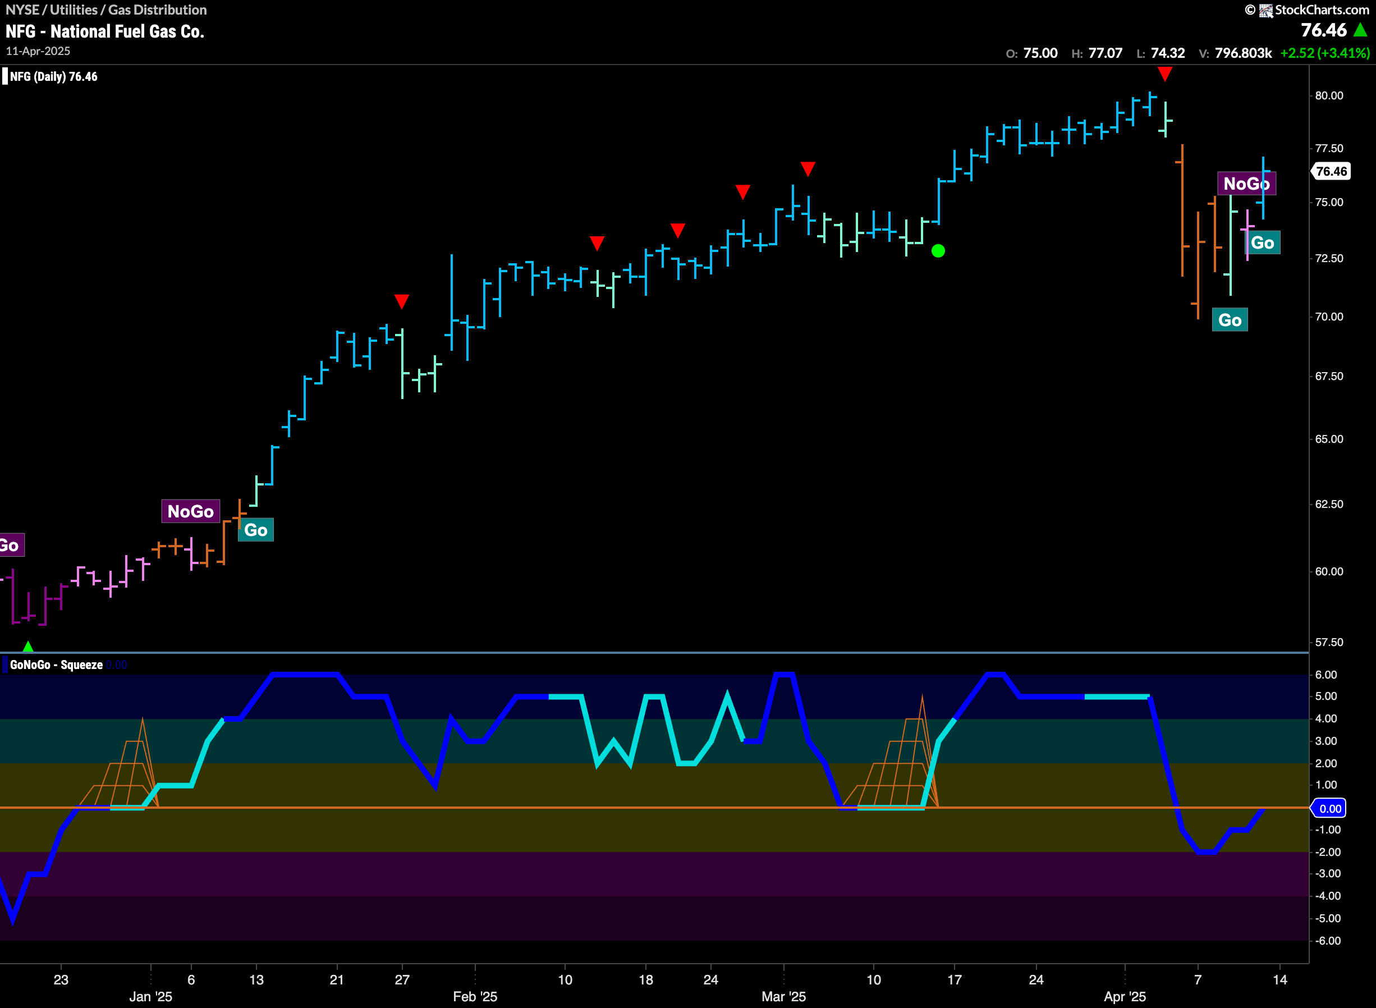Image resolution: width=1376 pixels, height=1008 pixels.
Task: Click the 6.00 oscillator axis label
Action: pos(1326,675)
